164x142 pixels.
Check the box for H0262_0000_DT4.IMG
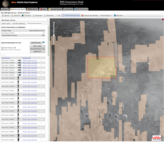[41, 65]
